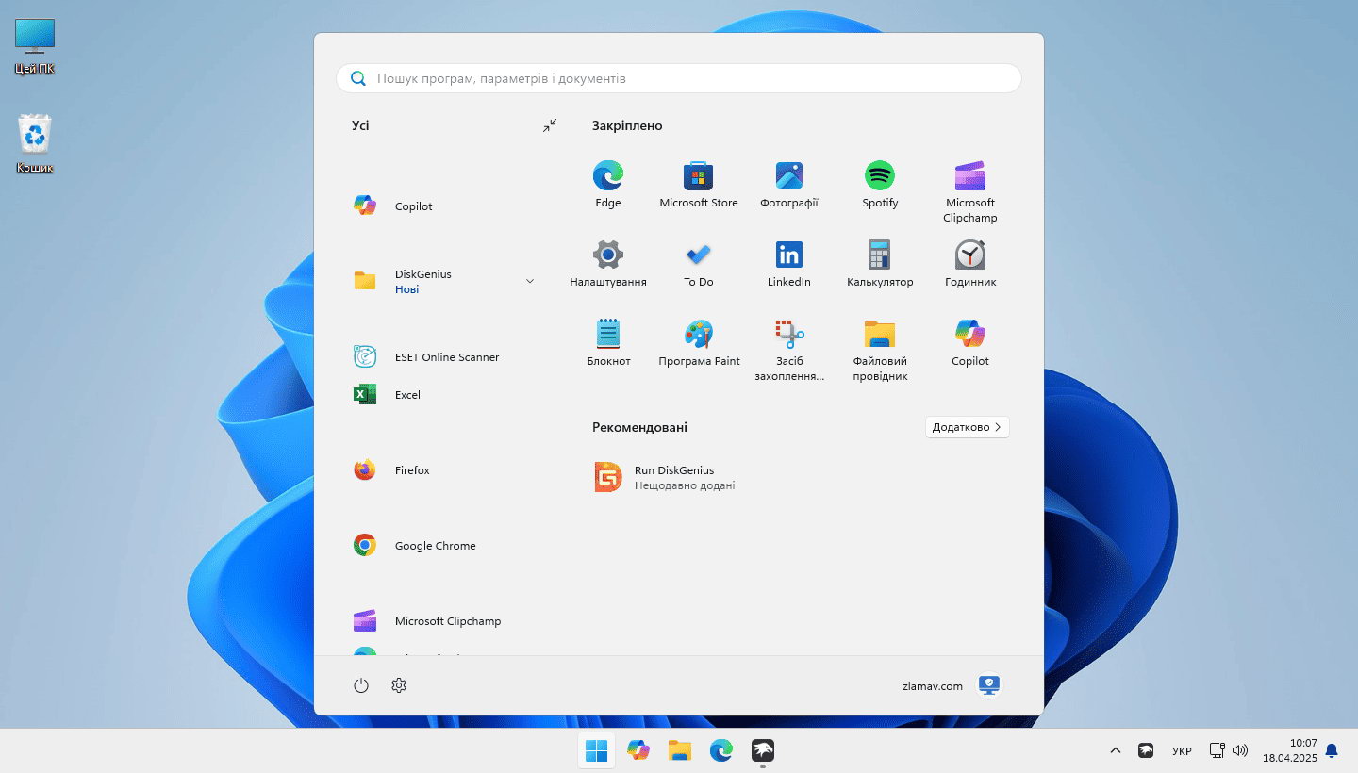
Task: Click the bird tray icon
Action: point(1146,750)
